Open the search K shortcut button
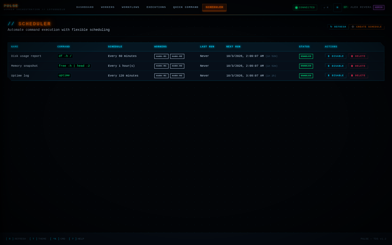This screenshot has height=245, width=392. pos(326,8)
